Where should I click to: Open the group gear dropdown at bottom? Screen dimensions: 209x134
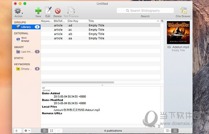[x=27, y=131]
